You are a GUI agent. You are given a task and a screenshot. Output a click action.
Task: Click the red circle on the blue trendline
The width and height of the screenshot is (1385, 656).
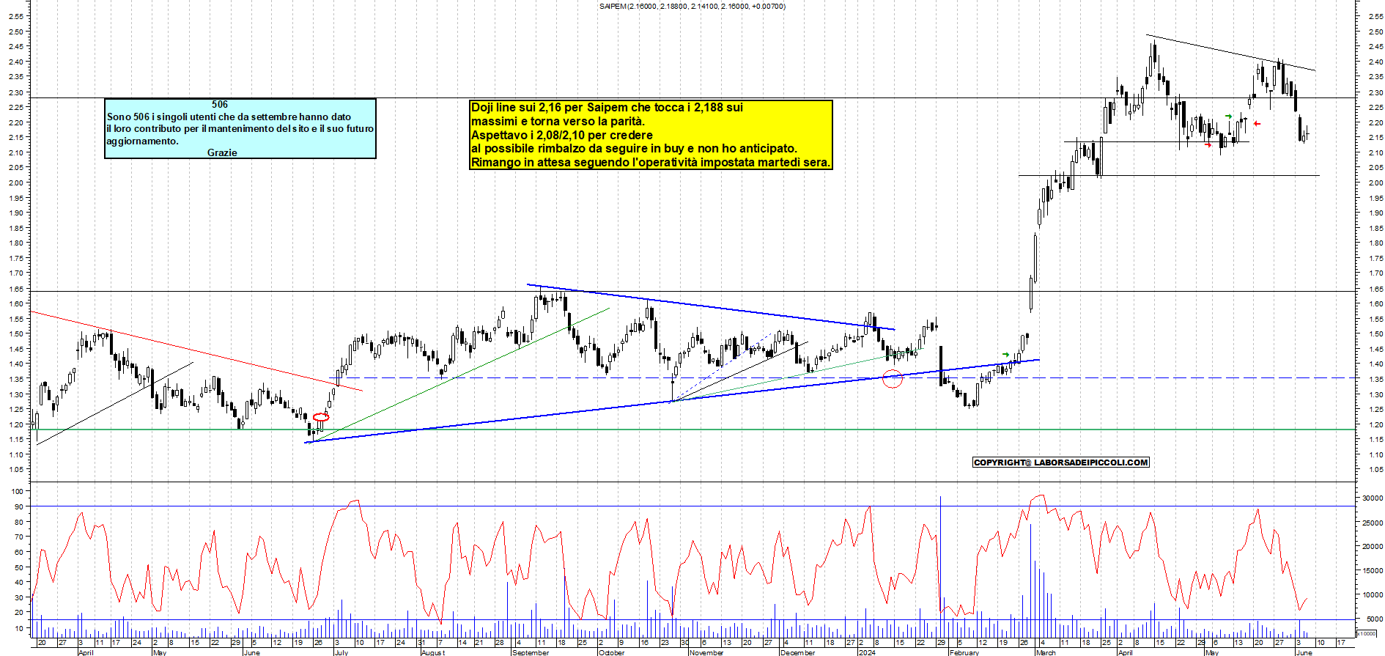coord(892,379)
